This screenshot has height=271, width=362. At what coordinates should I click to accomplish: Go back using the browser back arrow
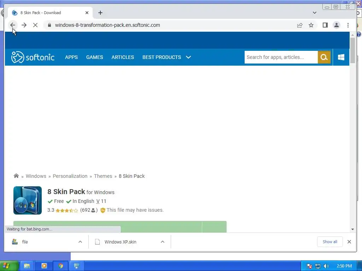13,25
